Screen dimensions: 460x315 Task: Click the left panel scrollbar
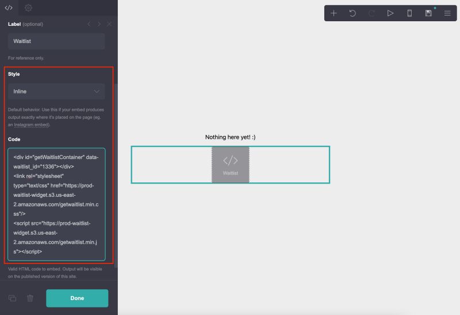116,176
